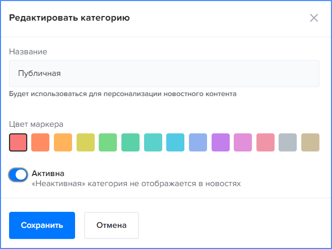Screen dimensions: 332x249
Task: Toggle the Активна switch
Action: coord(18,175)
